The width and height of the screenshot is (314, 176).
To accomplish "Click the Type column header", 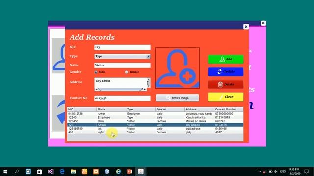I will click(141, 110).
